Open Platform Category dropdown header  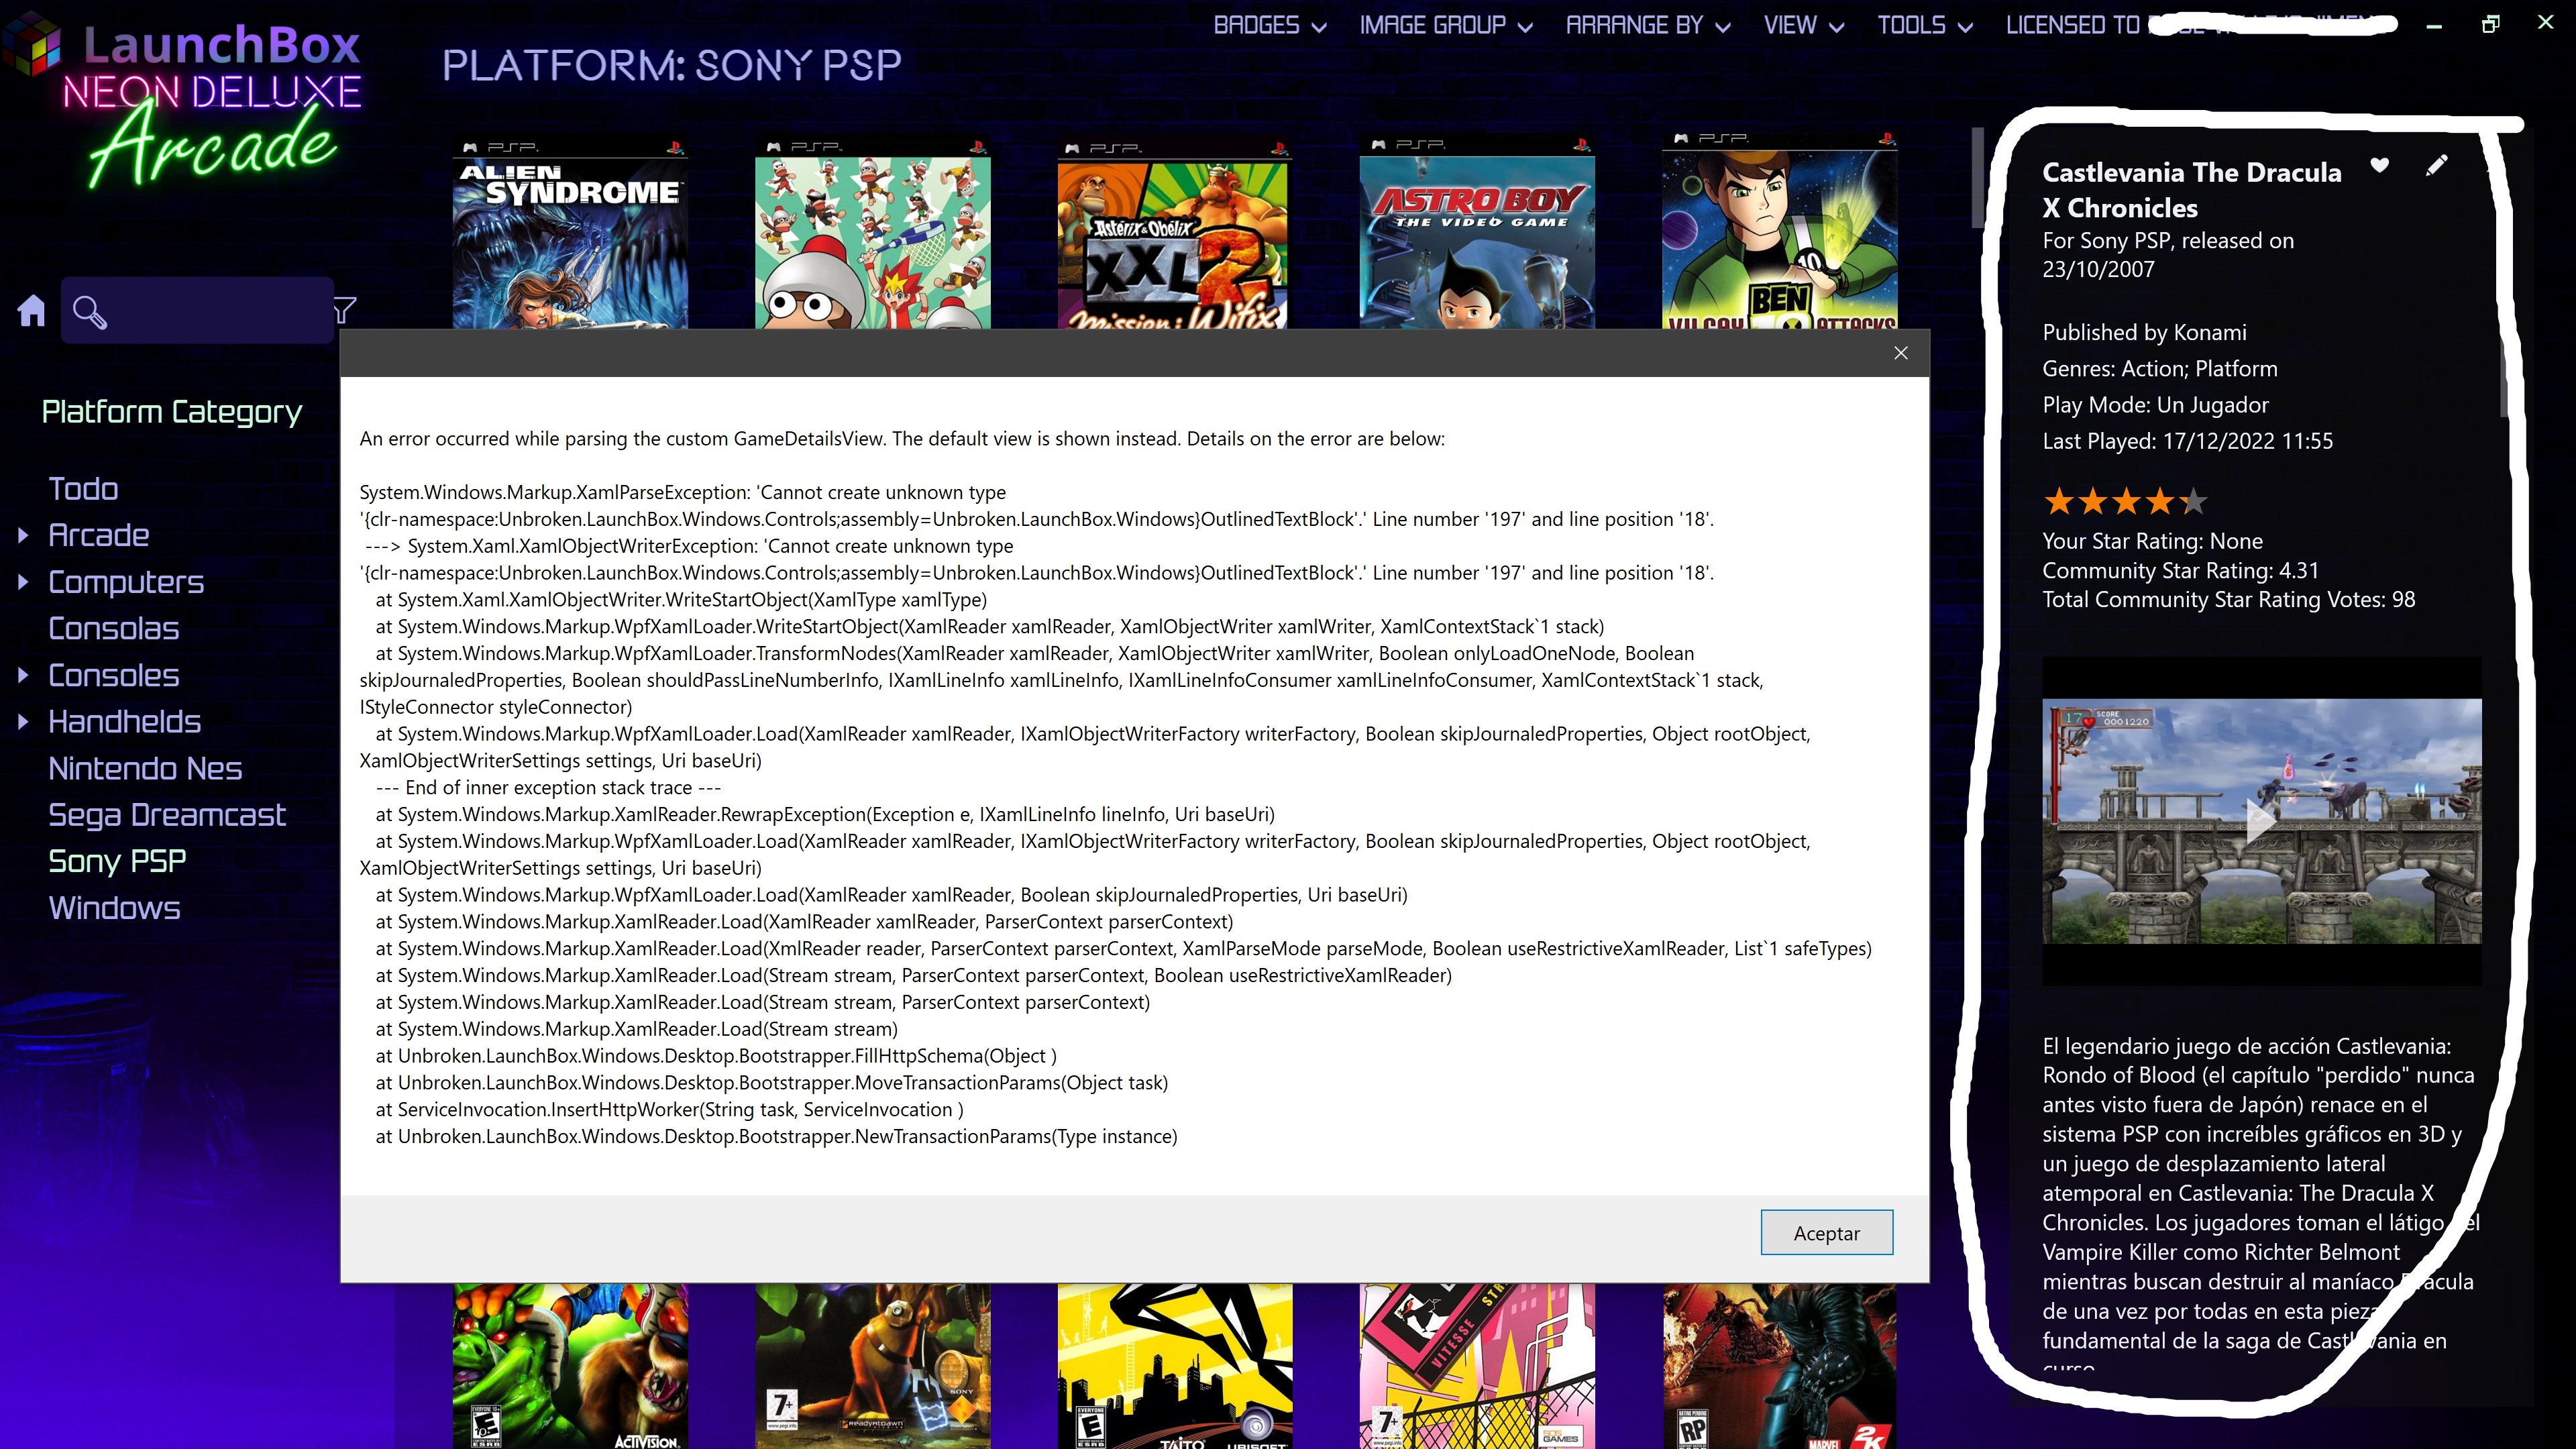pos(171,411)
